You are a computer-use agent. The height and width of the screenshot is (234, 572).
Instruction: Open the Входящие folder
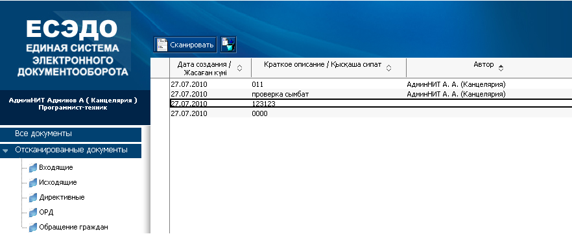click(x=56, y=168)
